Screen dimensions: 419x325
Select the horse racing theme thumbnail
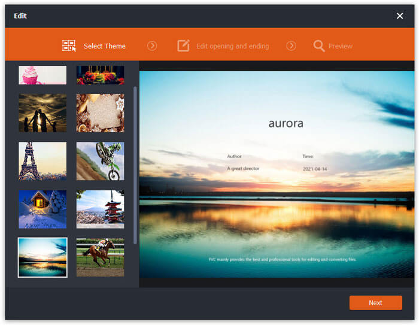click(100, 257)
